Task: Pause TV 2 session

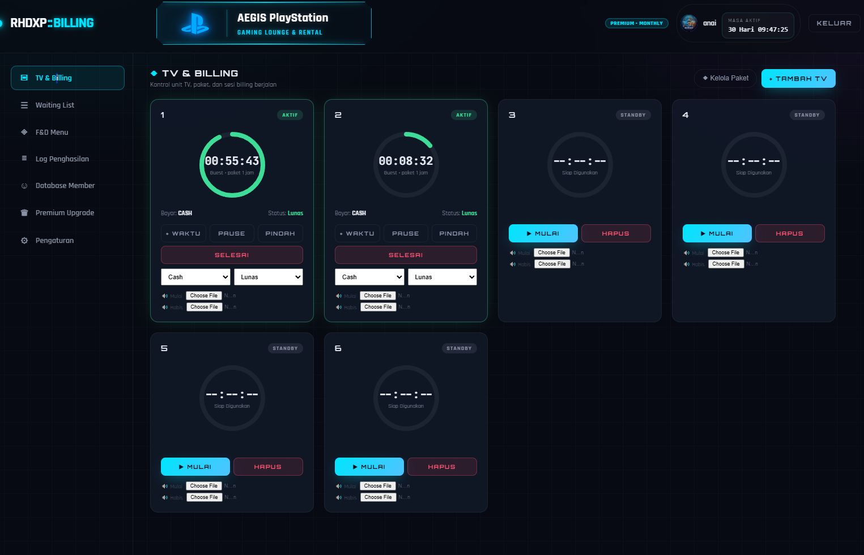Action: (406, 233)
